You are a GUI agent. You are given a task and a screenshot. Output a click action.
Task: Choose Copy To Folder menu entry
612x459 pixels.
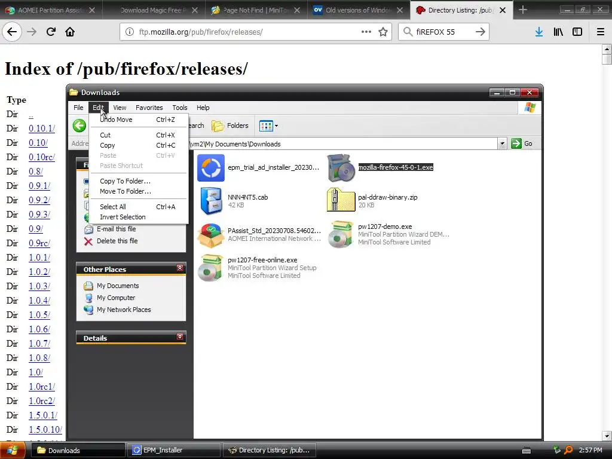(x=139, y=181)
